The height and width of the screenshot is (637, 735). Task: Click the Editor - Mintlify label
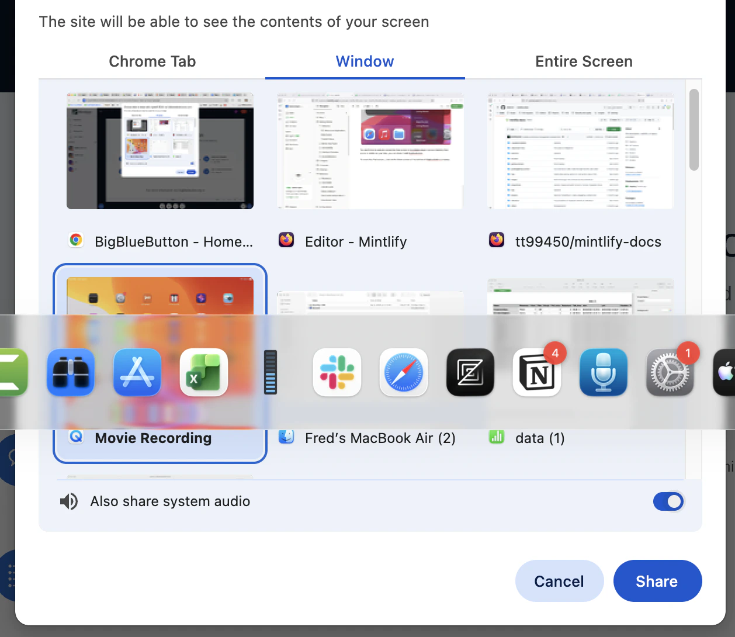click(356, 241)
